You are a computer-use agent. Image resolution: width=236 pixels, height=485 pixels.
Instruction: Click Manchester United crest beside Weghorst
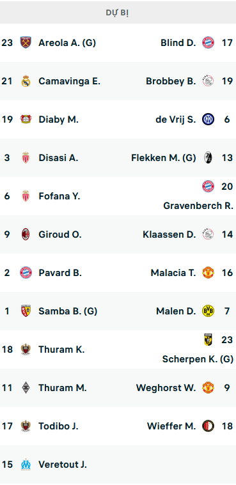click(x=208, y=388)
